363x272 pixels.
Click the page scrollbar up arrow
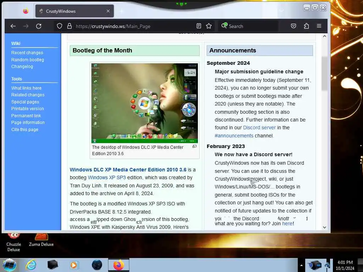324,36
